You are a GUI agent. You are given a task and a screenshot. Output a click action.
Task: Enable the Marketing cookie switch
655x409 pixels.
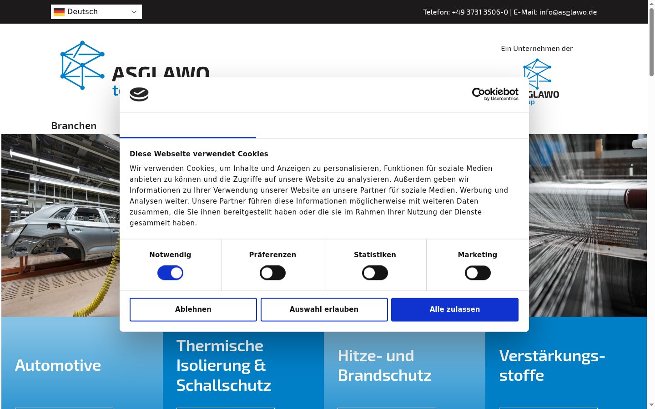[478, 273]
